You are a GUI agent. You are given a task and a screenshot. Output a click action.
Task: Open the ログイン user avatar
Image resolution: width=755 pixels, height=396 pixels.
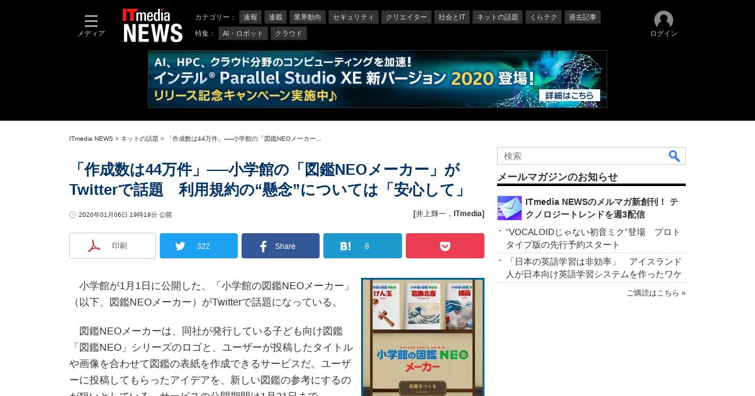click(x=664, y=20)
